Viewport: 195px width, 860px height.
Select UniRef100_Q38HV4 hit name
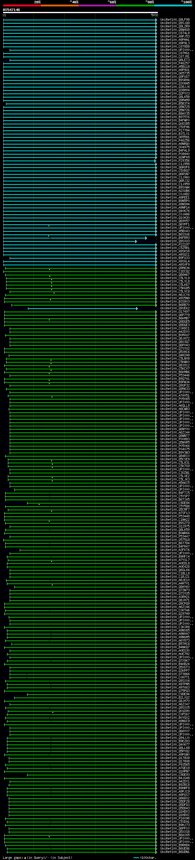click(x=175, y=90)
